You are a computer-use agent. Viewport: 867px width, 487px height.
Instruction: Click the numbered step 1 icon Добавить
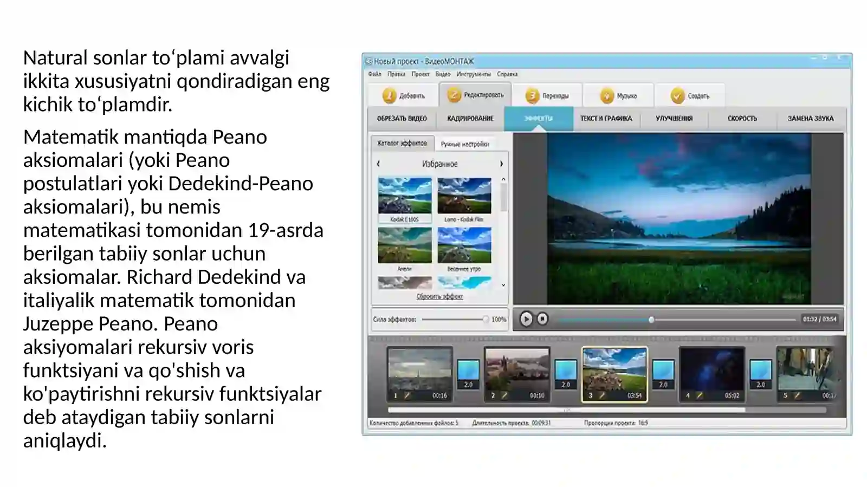point(389,96)
